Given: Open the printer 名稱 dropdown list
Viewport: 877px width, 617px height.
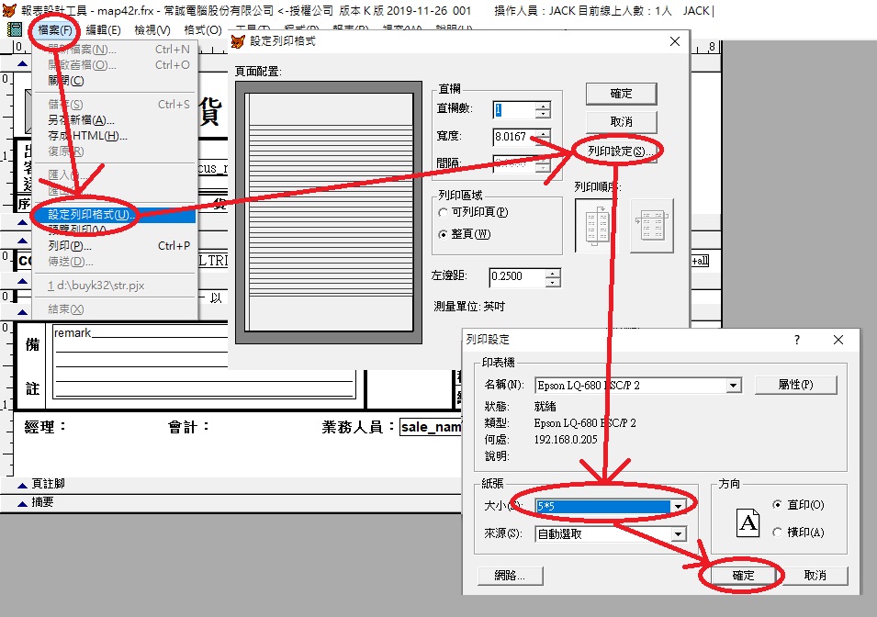Looking at the screenshot, I should pyautogui.click(x=733, y=386).
